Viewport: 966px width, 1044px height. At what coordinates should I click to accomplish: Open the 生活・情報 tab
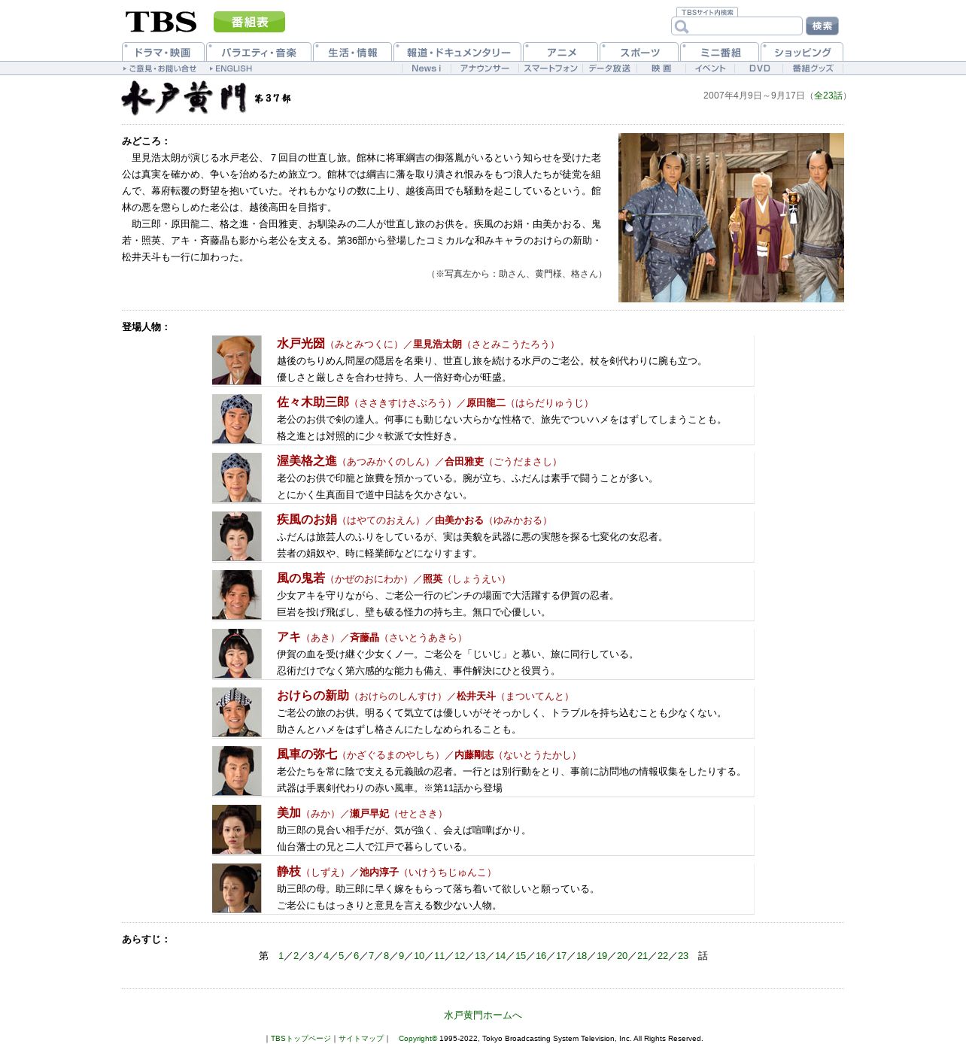tap(353, 52)
